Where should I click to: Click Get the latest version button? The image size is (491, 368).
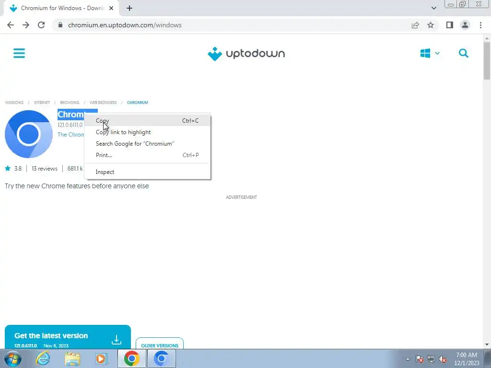coord(68,337)
